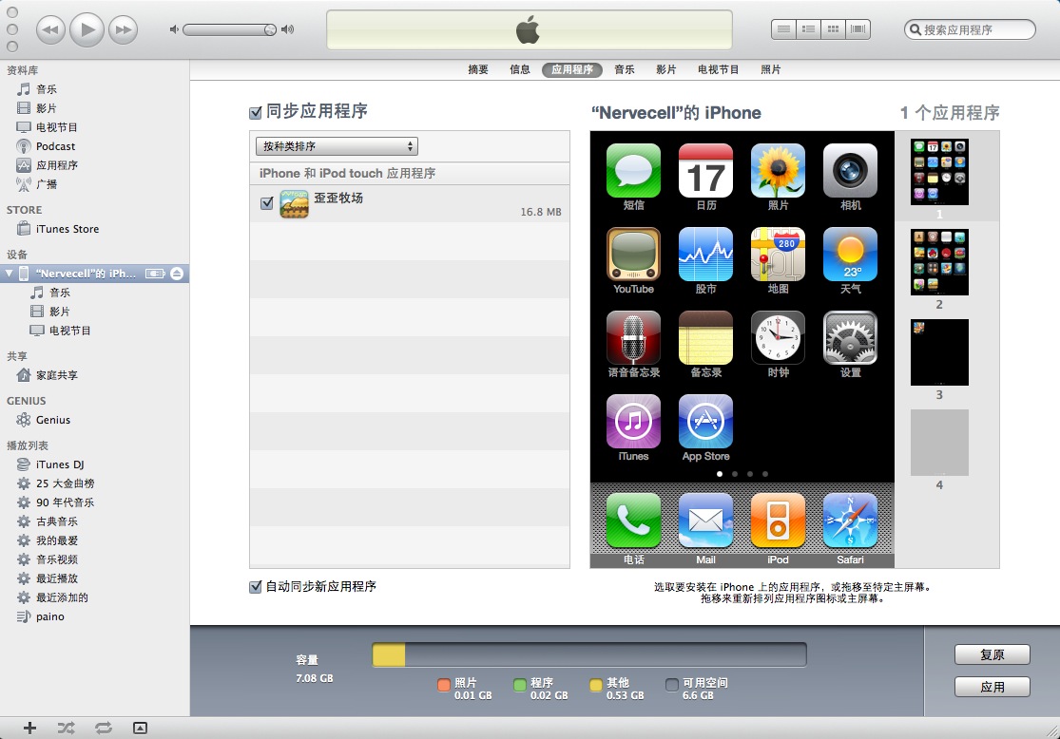This screenshot has height=739, width=1060.
Task: Select the App Store app icon
Action: pos(705,422)
